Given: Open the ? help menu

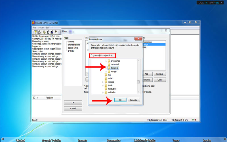Looking at the screenshot, I should point(52,28).
